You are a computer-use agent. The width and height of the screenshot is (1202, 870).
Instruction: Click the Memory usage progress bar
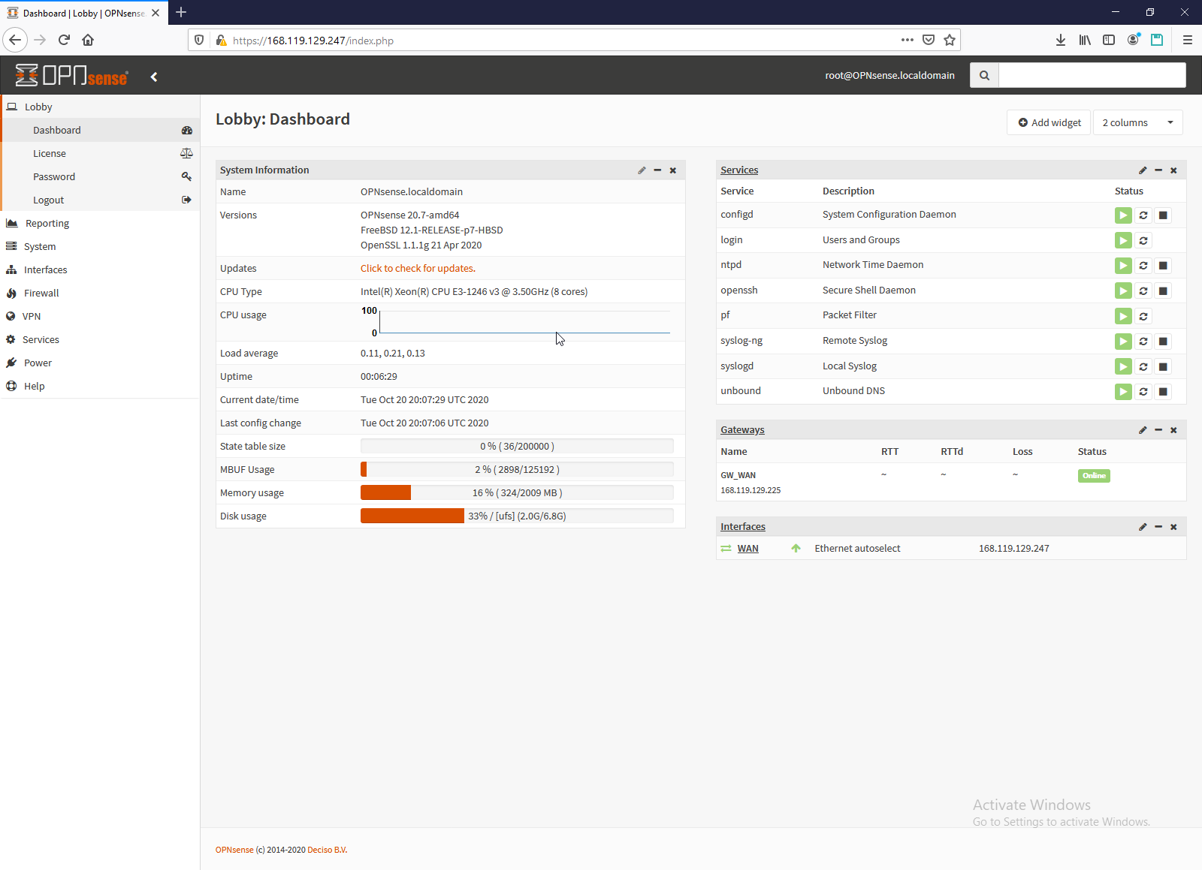click(517, 492)
